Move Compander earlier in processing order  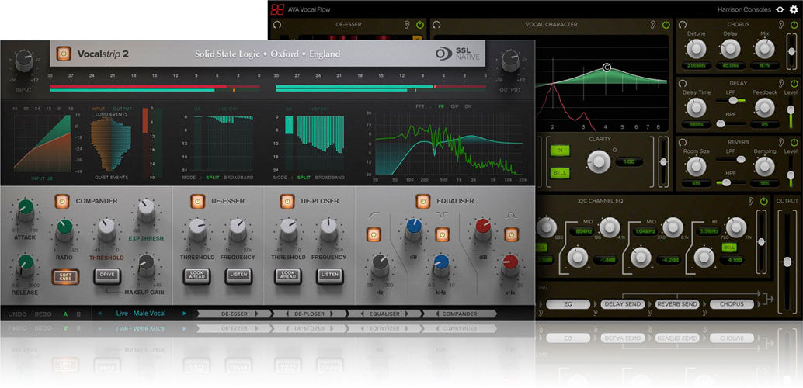pos(437,314)
